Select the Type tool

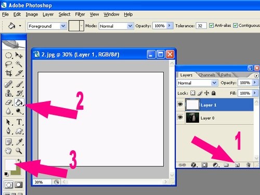click(x=19, y=122)
